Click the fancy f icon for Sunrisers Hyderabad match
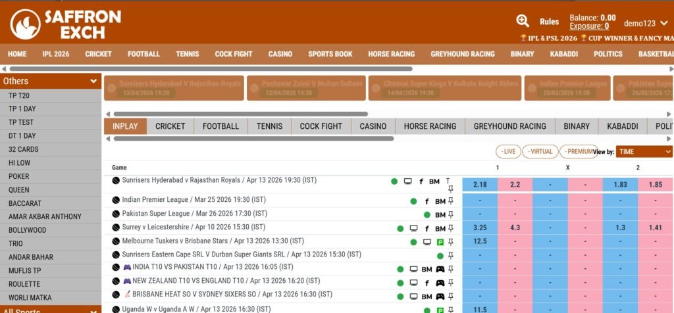The image size is (674, 313). 421,181
